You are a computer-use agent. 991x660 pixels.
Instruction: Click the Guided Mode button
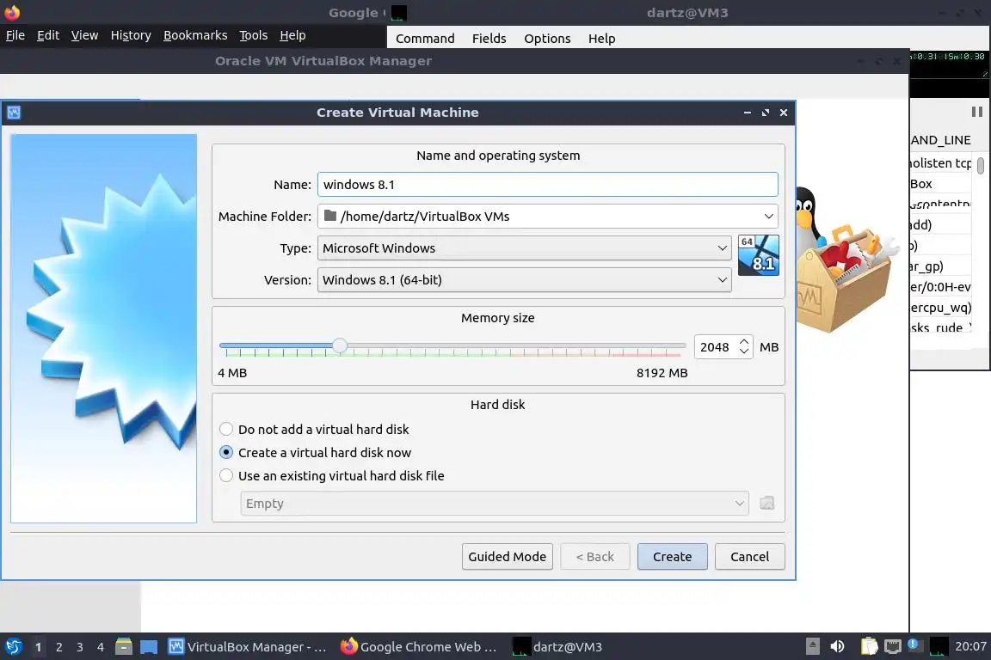tap(507, 556)
